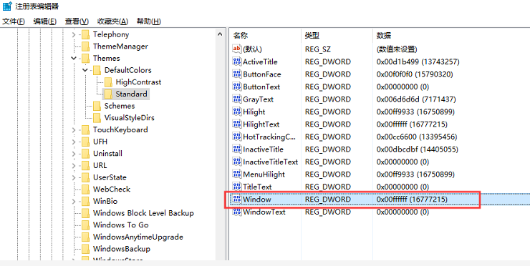Expand the Telephony key
Screen dimensions: 530x266
(x=74, y=34)
